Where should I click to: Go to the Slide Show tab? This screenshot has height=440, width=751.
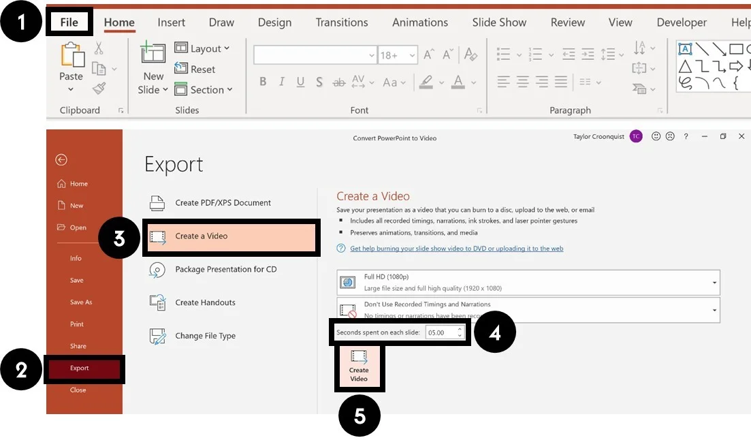click(499, 22)
